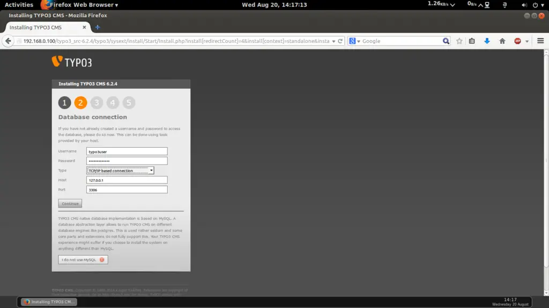549x308 pixels.
Task: Open the clock and calendar menu
Action: point(274,5)
